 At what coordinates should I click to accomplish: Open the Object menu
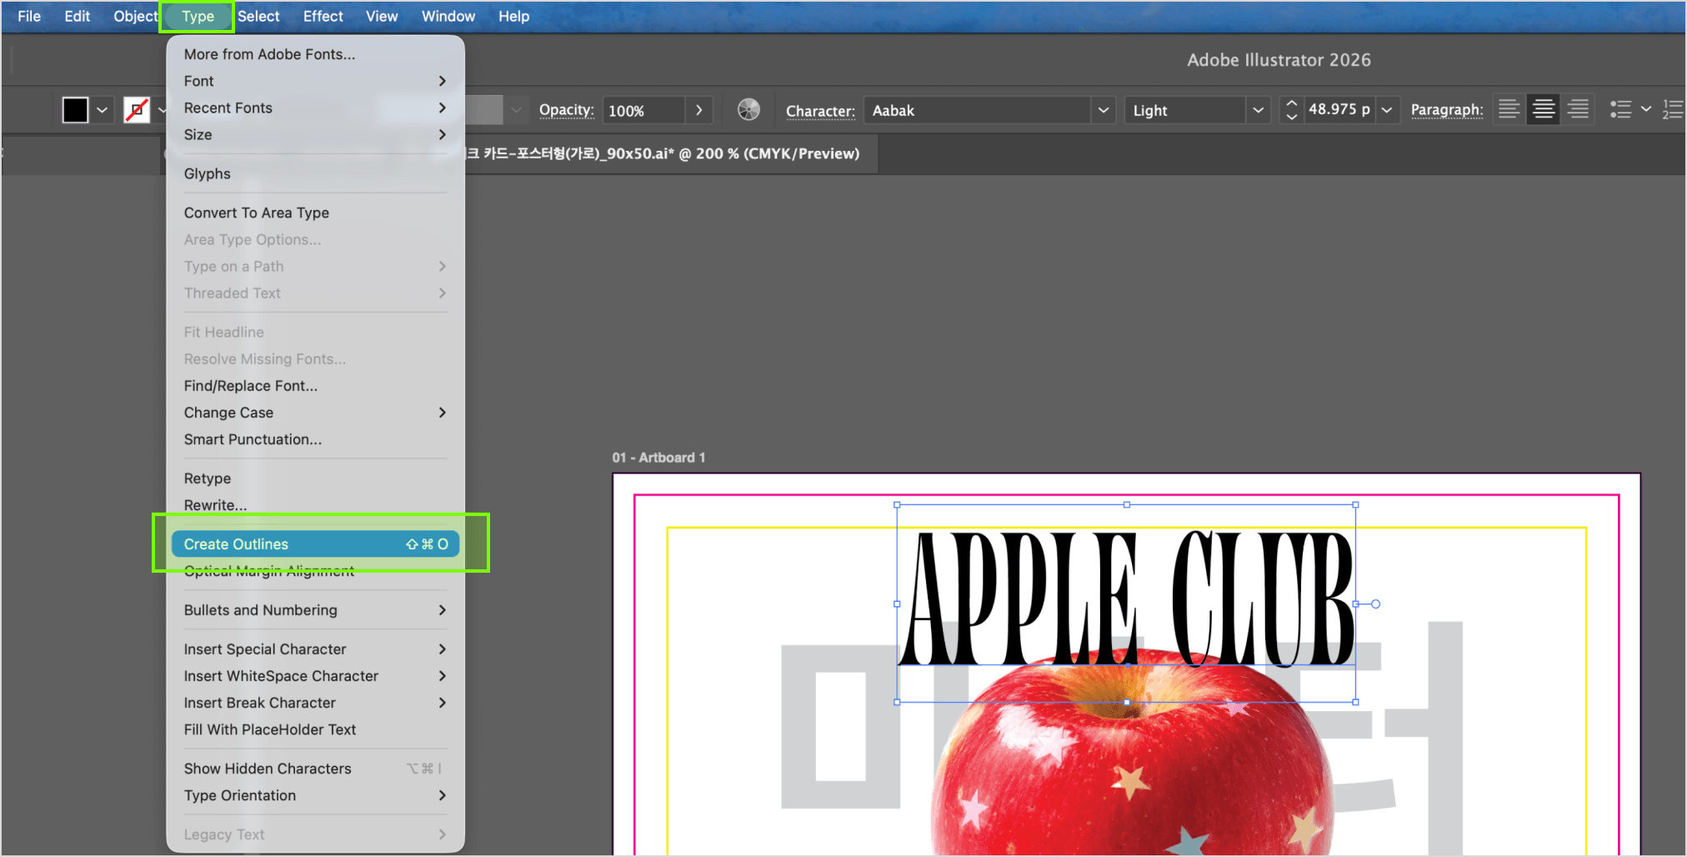click(135, 16)
